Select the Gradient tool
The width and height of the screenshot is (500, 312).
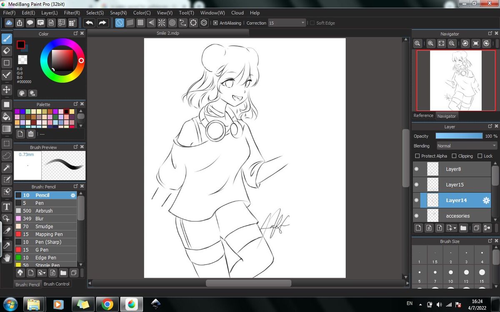tap(7, 129)
